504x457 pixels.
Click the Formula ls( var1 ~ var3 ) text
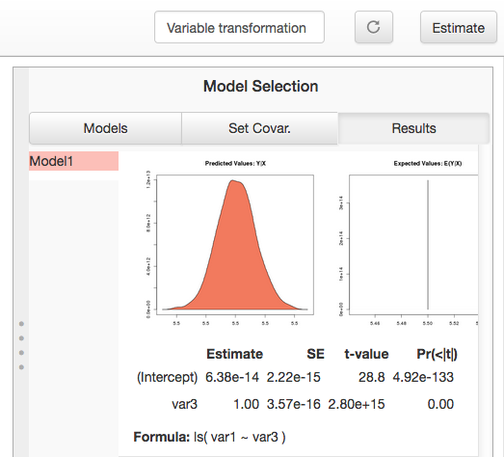[x=209, y=437]
